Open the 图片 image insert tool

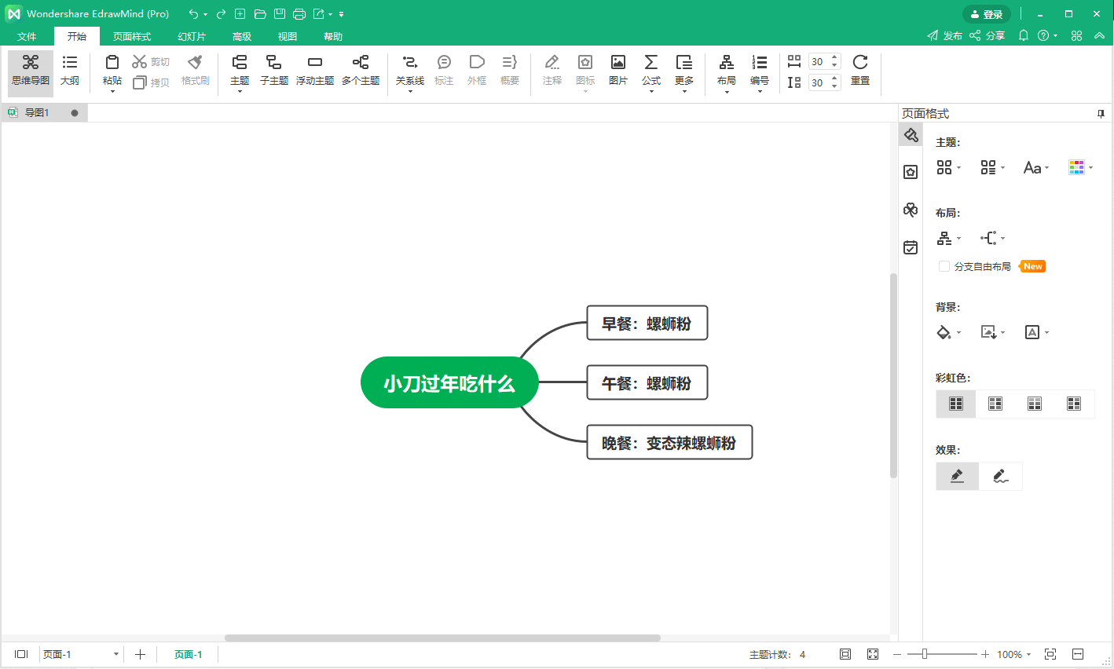pyautogui.click(x=617, y=71)
